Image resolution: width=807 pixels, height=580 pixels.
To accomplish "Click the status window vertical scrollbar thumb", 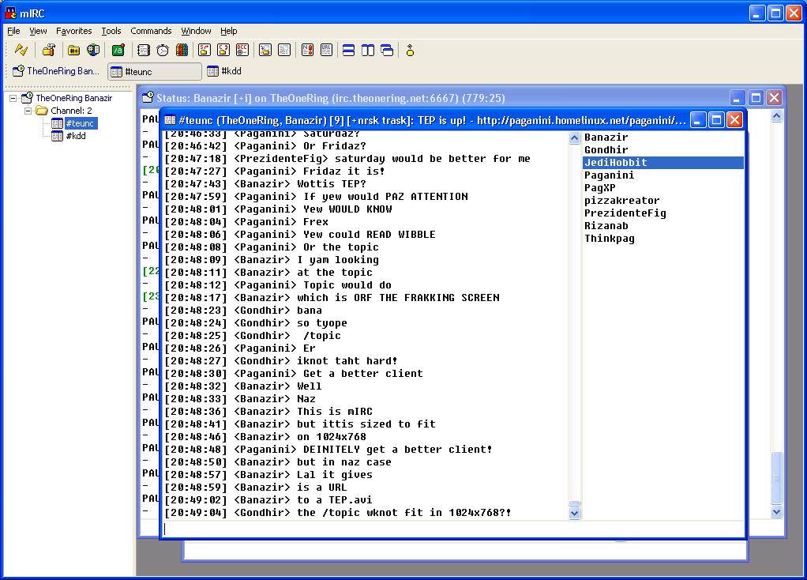I will coord(776,478).
